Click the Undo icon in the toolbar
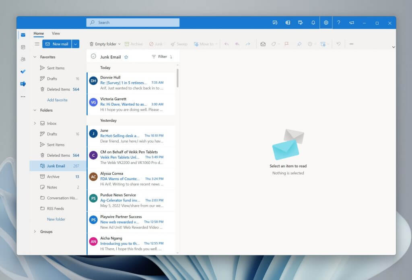412x280 pixels. tap(338, 44)
